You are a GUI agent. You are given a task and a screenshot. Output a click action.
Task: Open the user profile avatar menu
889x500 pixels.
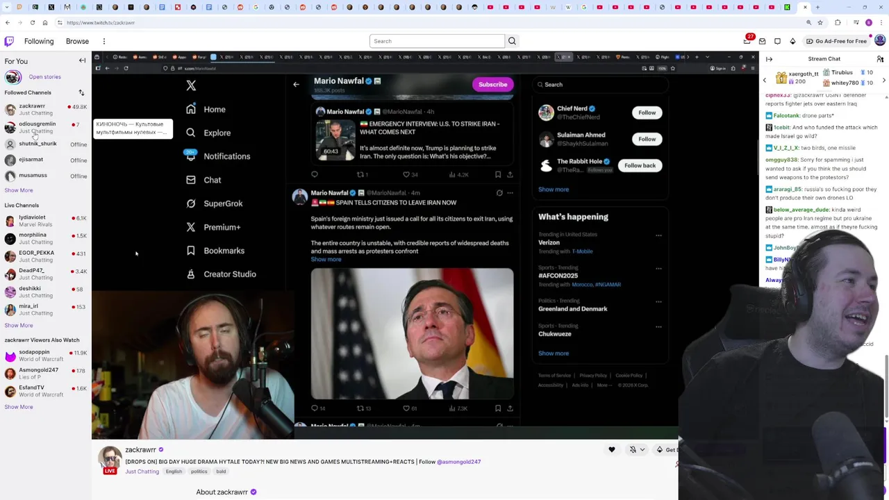pos(880,41)
